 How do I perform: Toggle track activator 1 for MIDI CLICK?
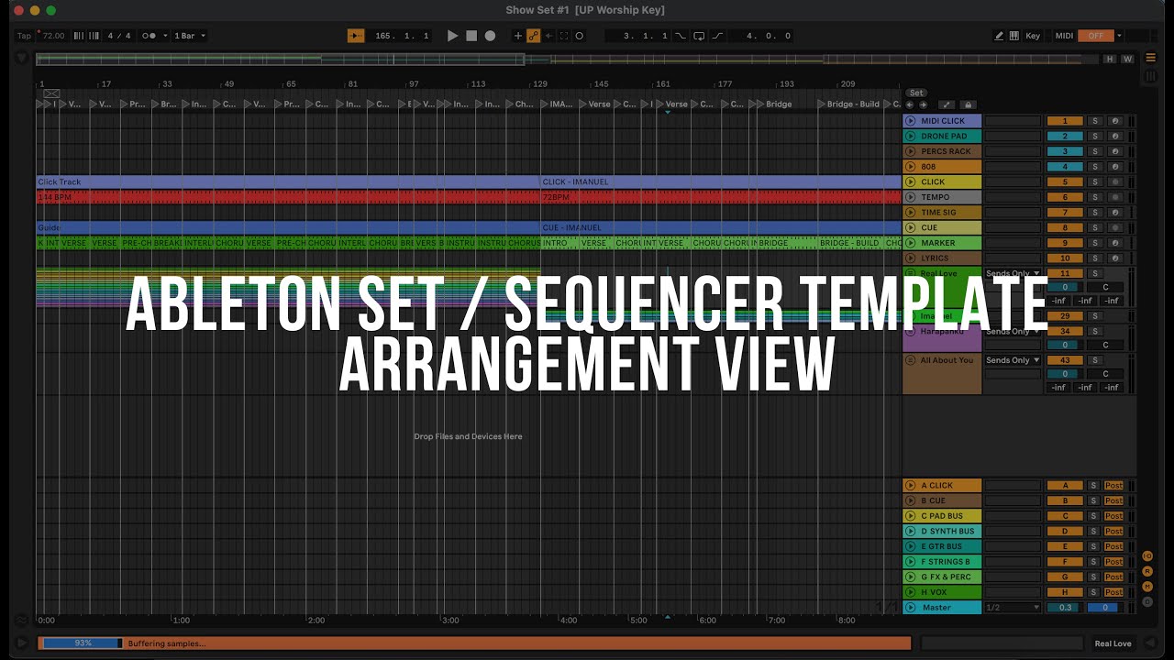pyautogui.click(x=1065, y=121)
